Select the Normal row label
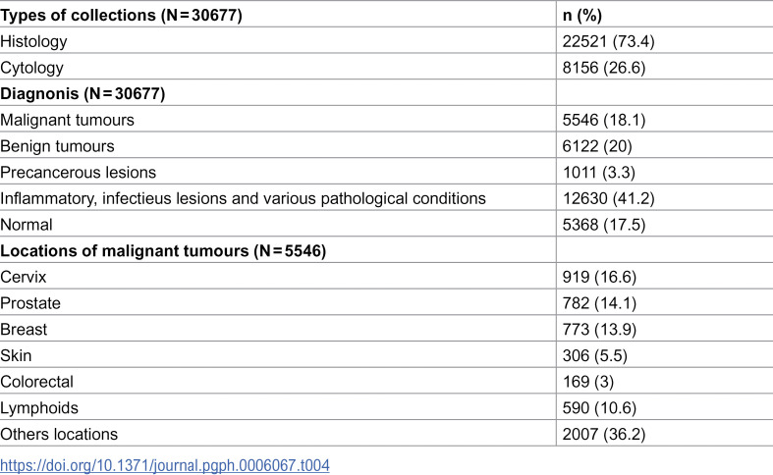773x475 pixels. click(x=27, y=225)
